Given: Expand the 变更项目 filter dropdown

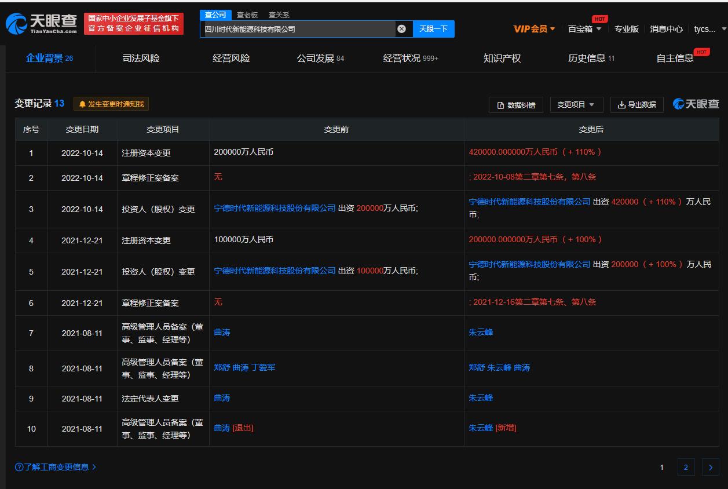Looking at the screenshot, I should [x=576, y=105].
